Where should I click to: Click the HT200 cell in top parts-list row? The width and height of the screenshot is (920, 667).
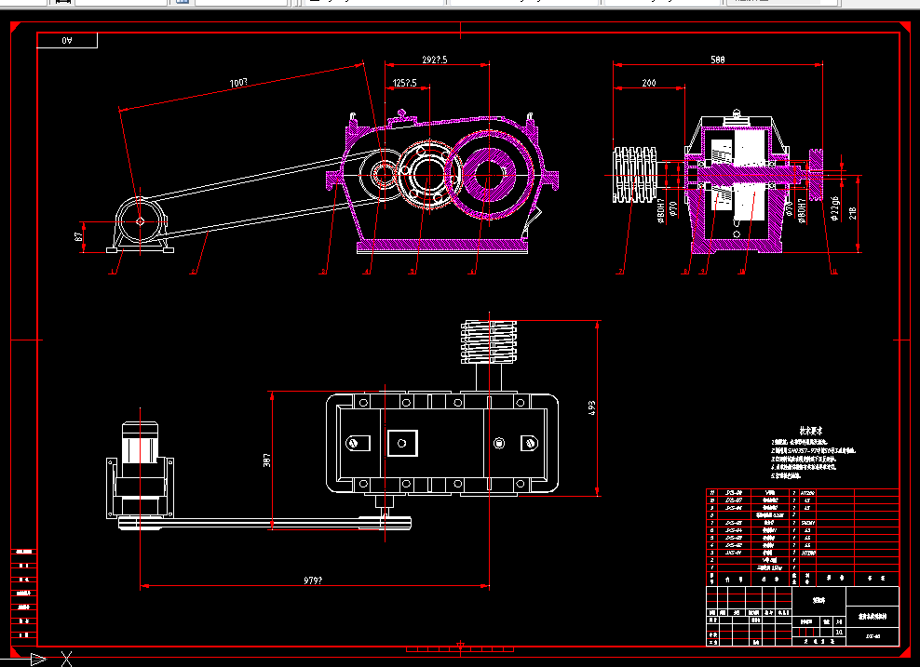pyautogui.click(x=807, y=493)
